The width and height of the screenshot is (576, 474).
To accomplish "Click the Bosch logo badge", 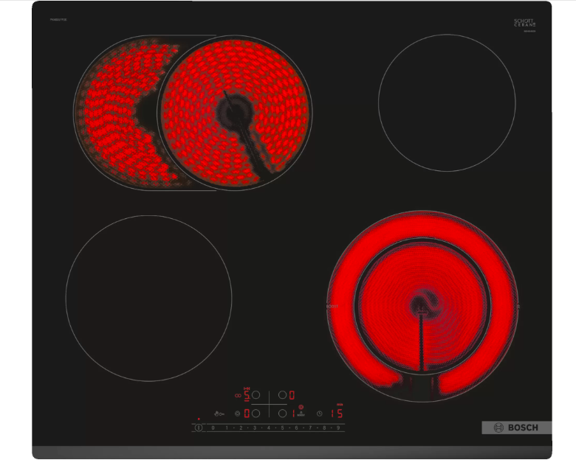I will pyautogui.click(x=516, y=428).
